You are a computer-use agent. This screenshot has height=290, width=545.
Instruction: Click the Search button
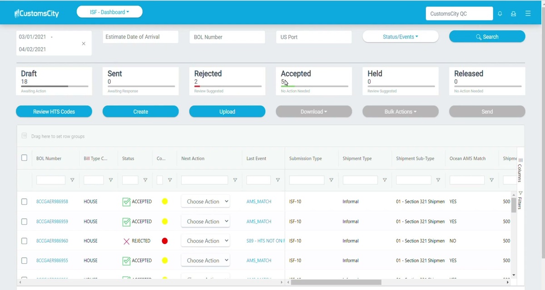click(x=487, y=37)
